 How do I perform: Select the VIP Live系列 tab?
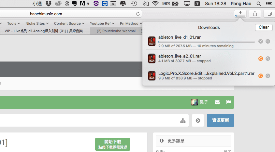pos(43,31)
